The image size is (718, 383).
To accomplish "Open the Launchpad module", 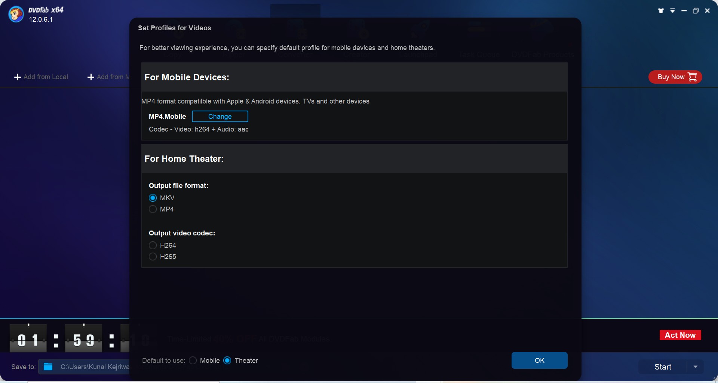I will (x=419, y=34).
